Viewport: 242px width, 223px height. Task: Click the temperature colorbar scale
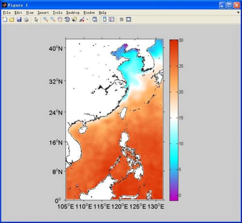pyautogui.click(x=174, y=119)
